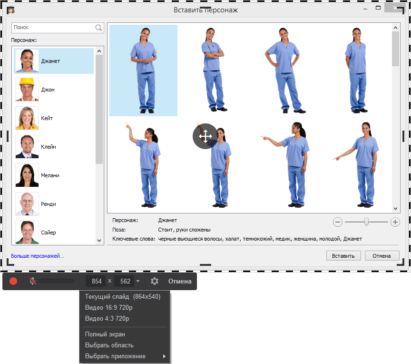Select pose with hands folded, highlighted
Image resolution: width=411 pixels, height=364 pixels.
pos(143,71)
